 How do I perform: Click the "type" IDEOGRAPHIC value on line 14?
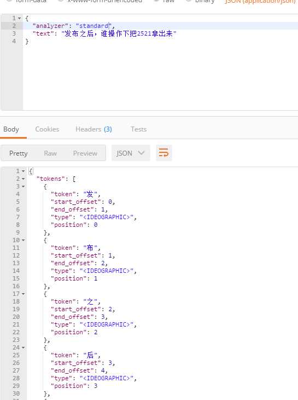[x=107, y=271]
